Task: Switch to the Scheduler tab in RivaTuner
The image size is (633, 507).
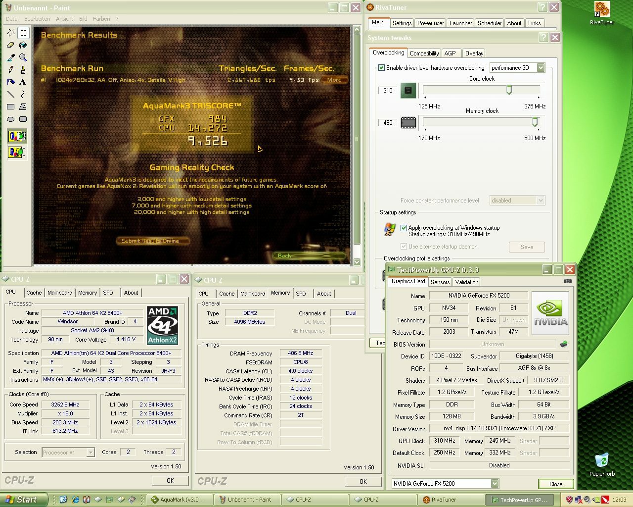Action: point(490,23)
